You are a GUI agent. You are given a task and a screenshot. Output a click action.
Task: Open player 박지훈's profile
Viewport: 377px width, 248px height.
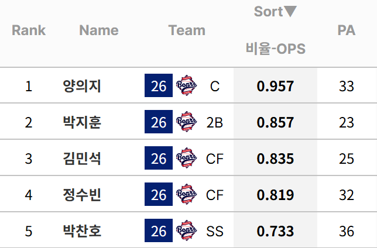(x=82, y=122)
